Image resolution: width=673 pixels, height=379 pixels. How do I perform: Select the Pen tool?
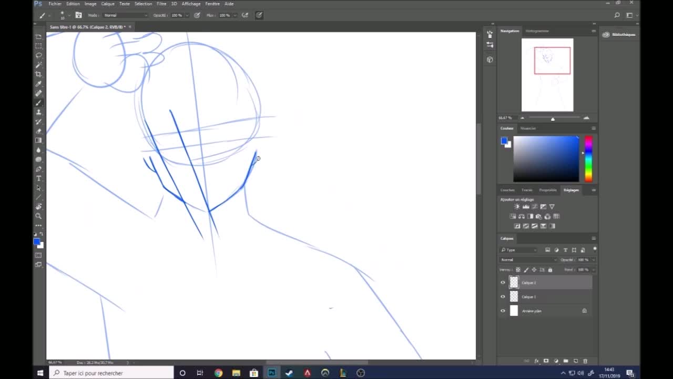[x=38, y=169]
